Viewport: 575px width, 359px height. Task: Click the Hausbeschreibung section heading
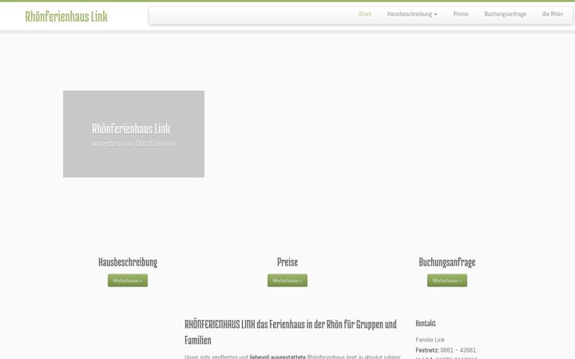pos(128,262)
